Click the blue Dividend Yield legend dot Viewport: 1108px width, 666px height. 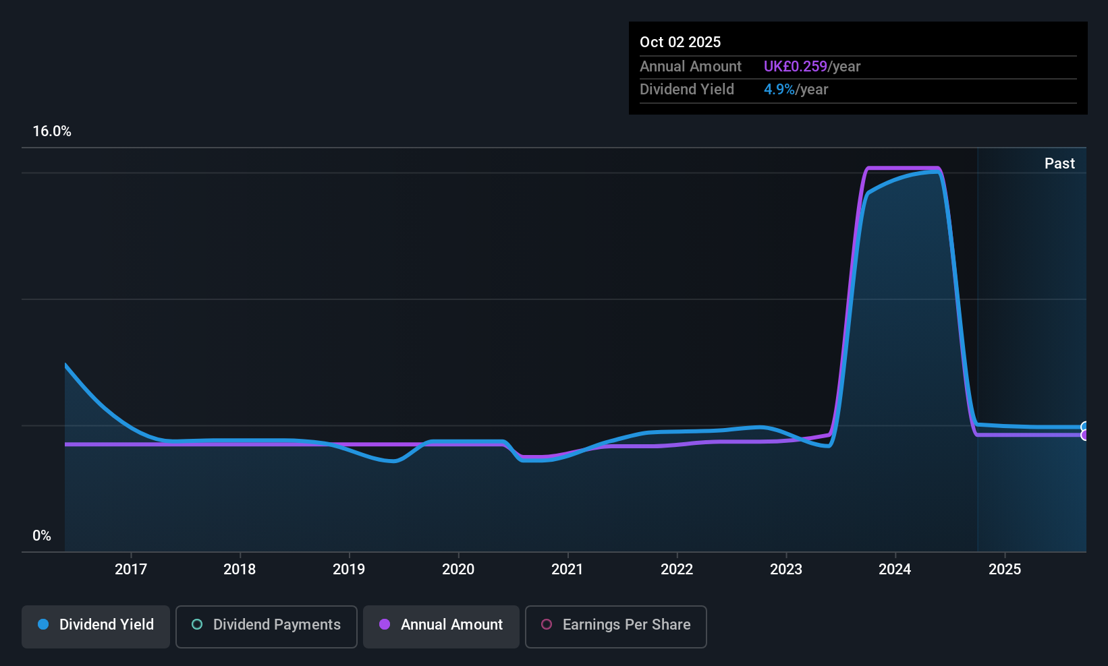[x=43, y=625]
